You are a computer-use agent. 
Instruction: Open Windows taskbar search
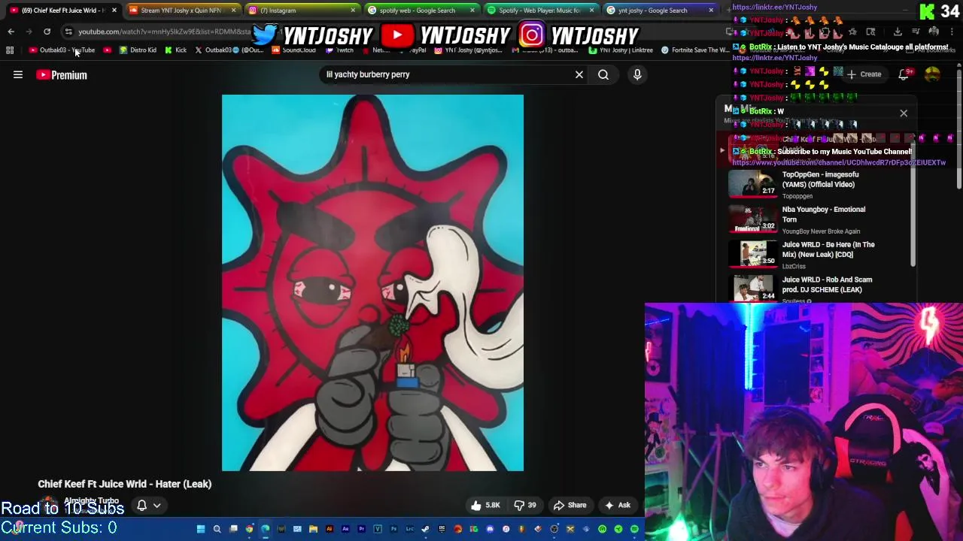[x=217, y=529]
